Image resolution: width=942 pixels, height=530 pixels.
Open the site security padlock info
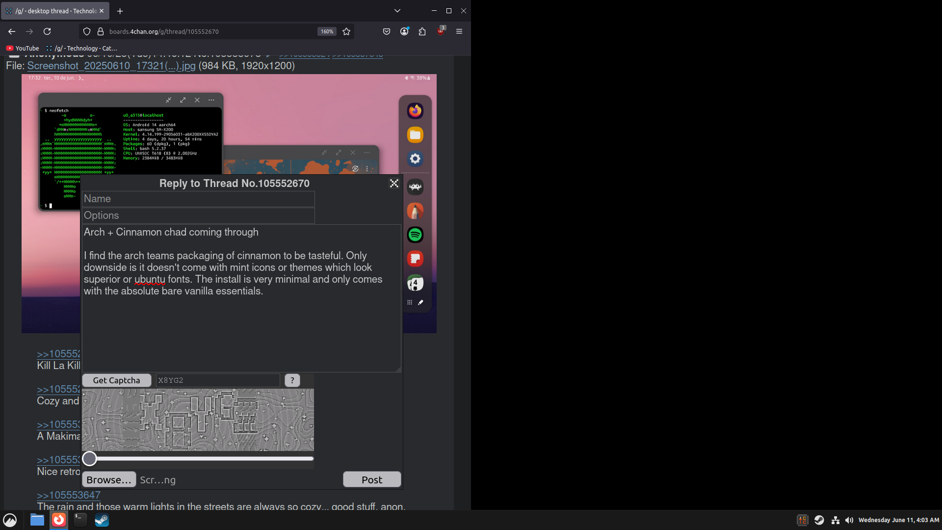(x=101, y=31)
